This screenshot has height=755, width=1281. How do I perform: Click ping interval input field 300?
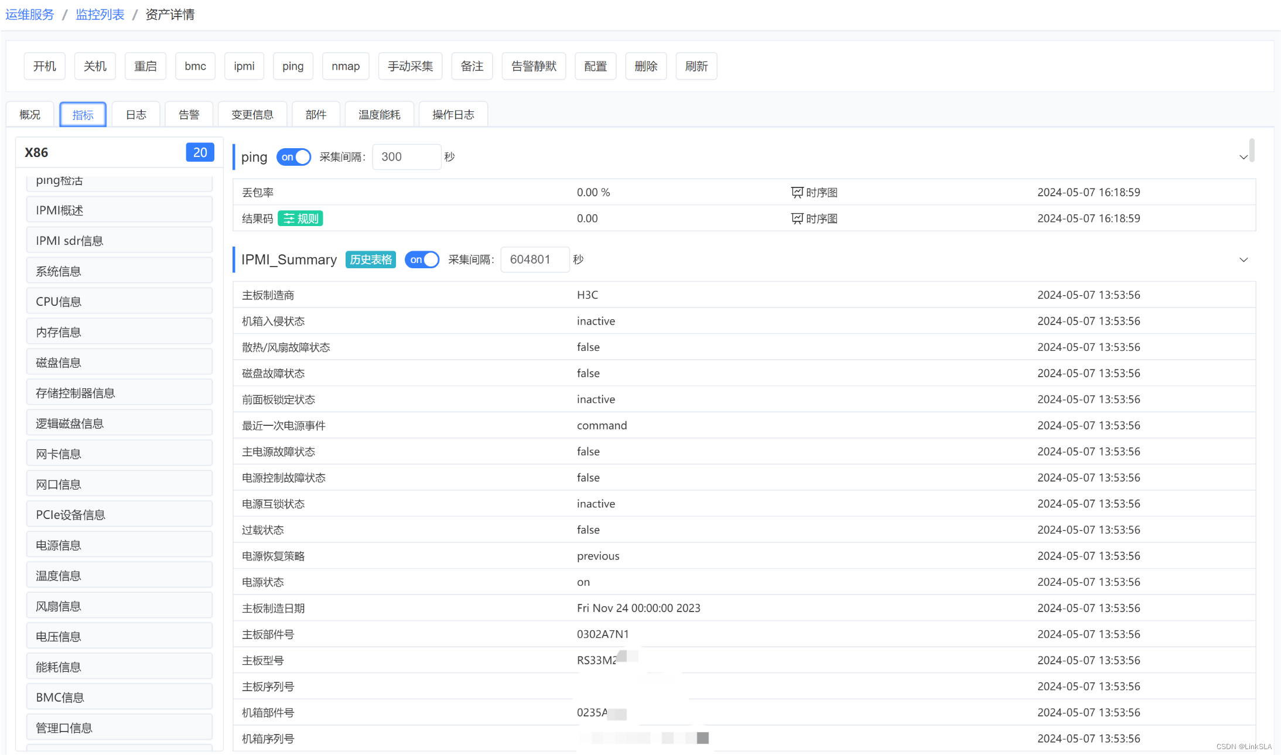pos(406,157)
